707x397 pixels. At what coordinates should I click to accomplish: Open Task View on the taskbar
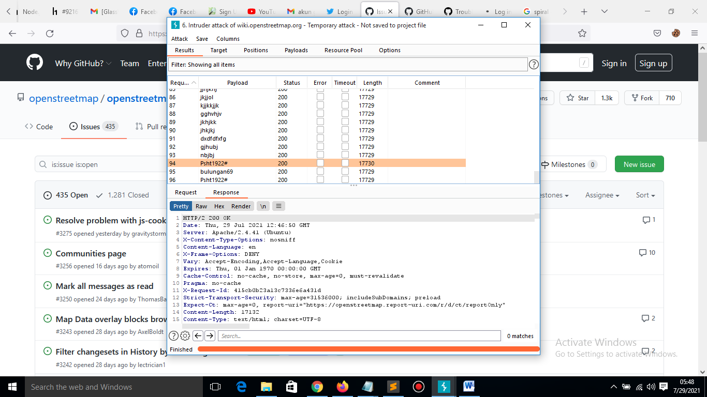click(215, 387)
